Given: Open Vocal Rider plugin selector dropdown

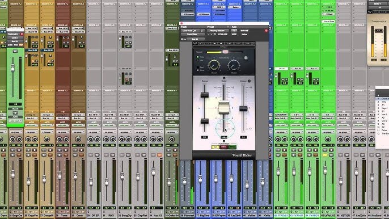Looking at the screenshot, I should (192, 34).
